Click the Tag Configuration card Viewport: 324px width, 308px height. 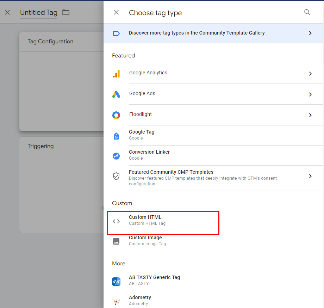click(61, 81)
